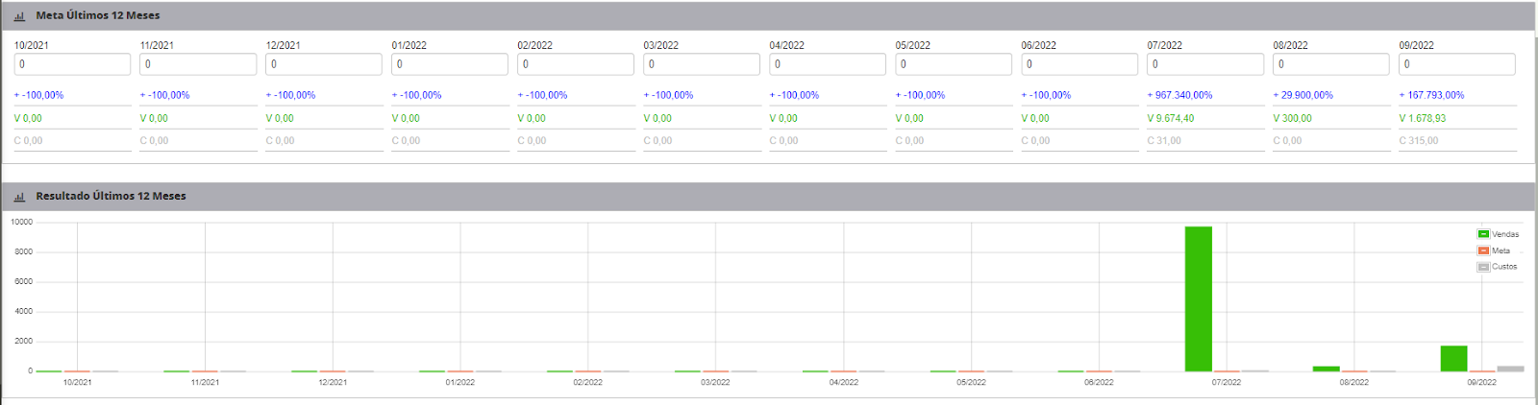Click the tall green 07/2022 sales bar
The height and width of the screenshot is (405, 1538).
click(x=1199, y=298)
